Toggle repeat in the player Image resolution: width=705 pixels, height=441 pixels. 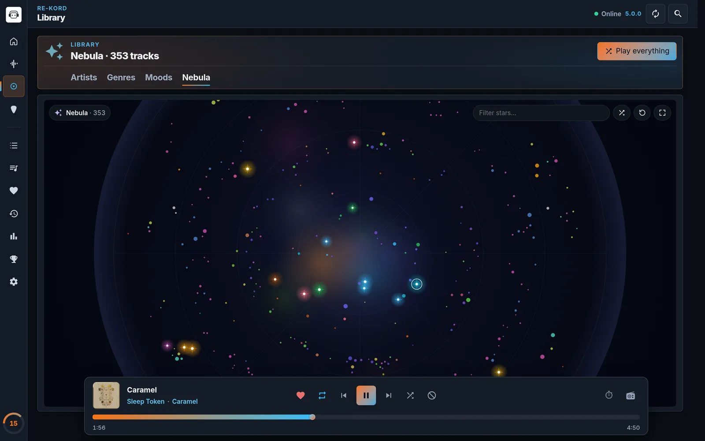coord(322,396)
